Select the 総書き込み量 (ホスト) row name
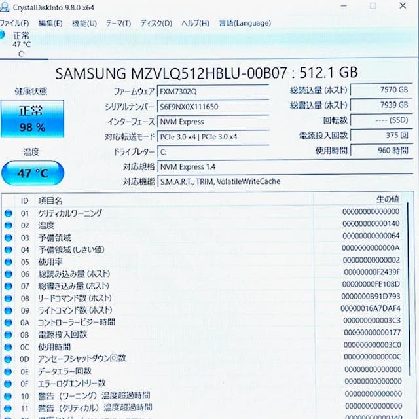Image resolution: width=419 pixels, height=419 pixels. (74, 286)
